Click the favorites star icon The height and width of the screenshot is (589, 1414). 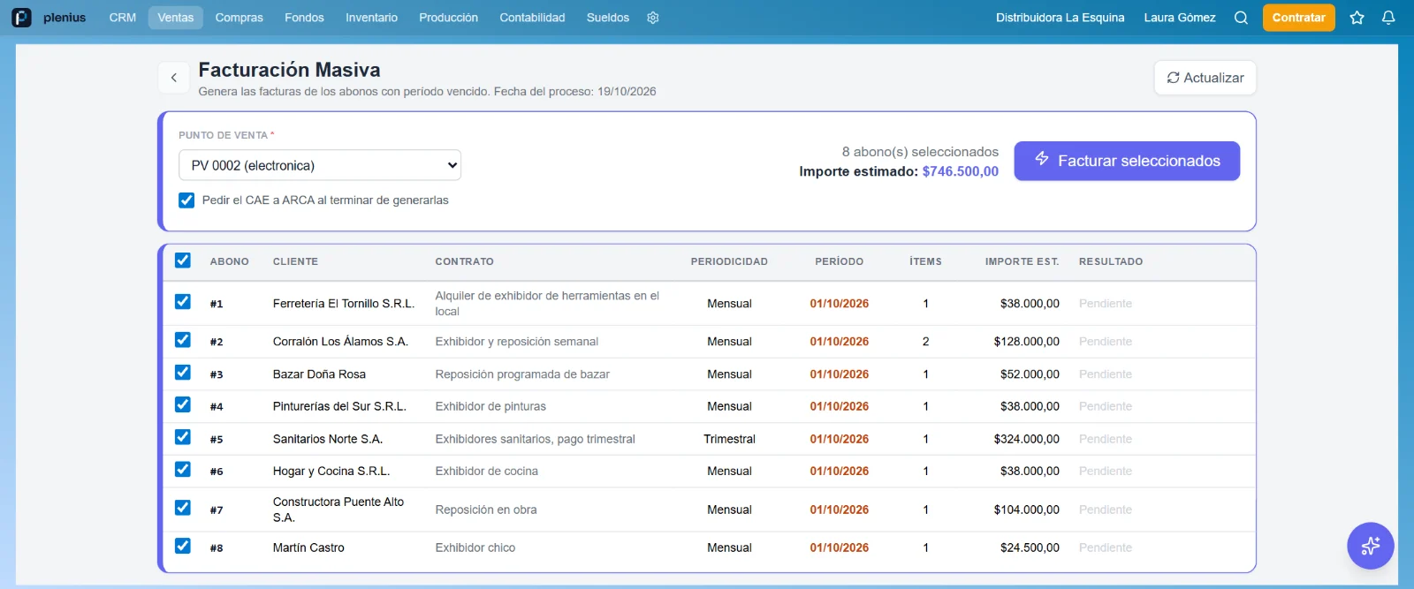point(1357,18)
